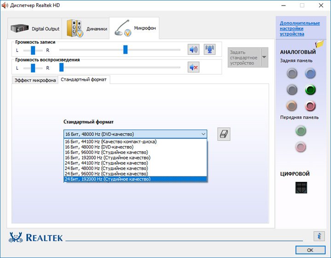Click the digital optical output connector
The width and height of the screenshot is (331, 258).
tap(301, 187)
